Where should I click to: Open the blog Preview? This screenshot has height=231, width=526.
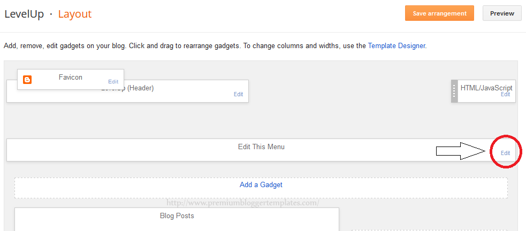click(502, 13)
